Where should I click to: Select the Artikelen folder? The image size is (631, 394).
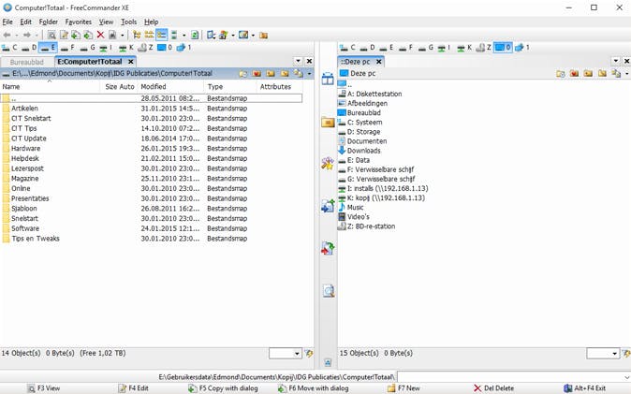[x=24, y=109]
